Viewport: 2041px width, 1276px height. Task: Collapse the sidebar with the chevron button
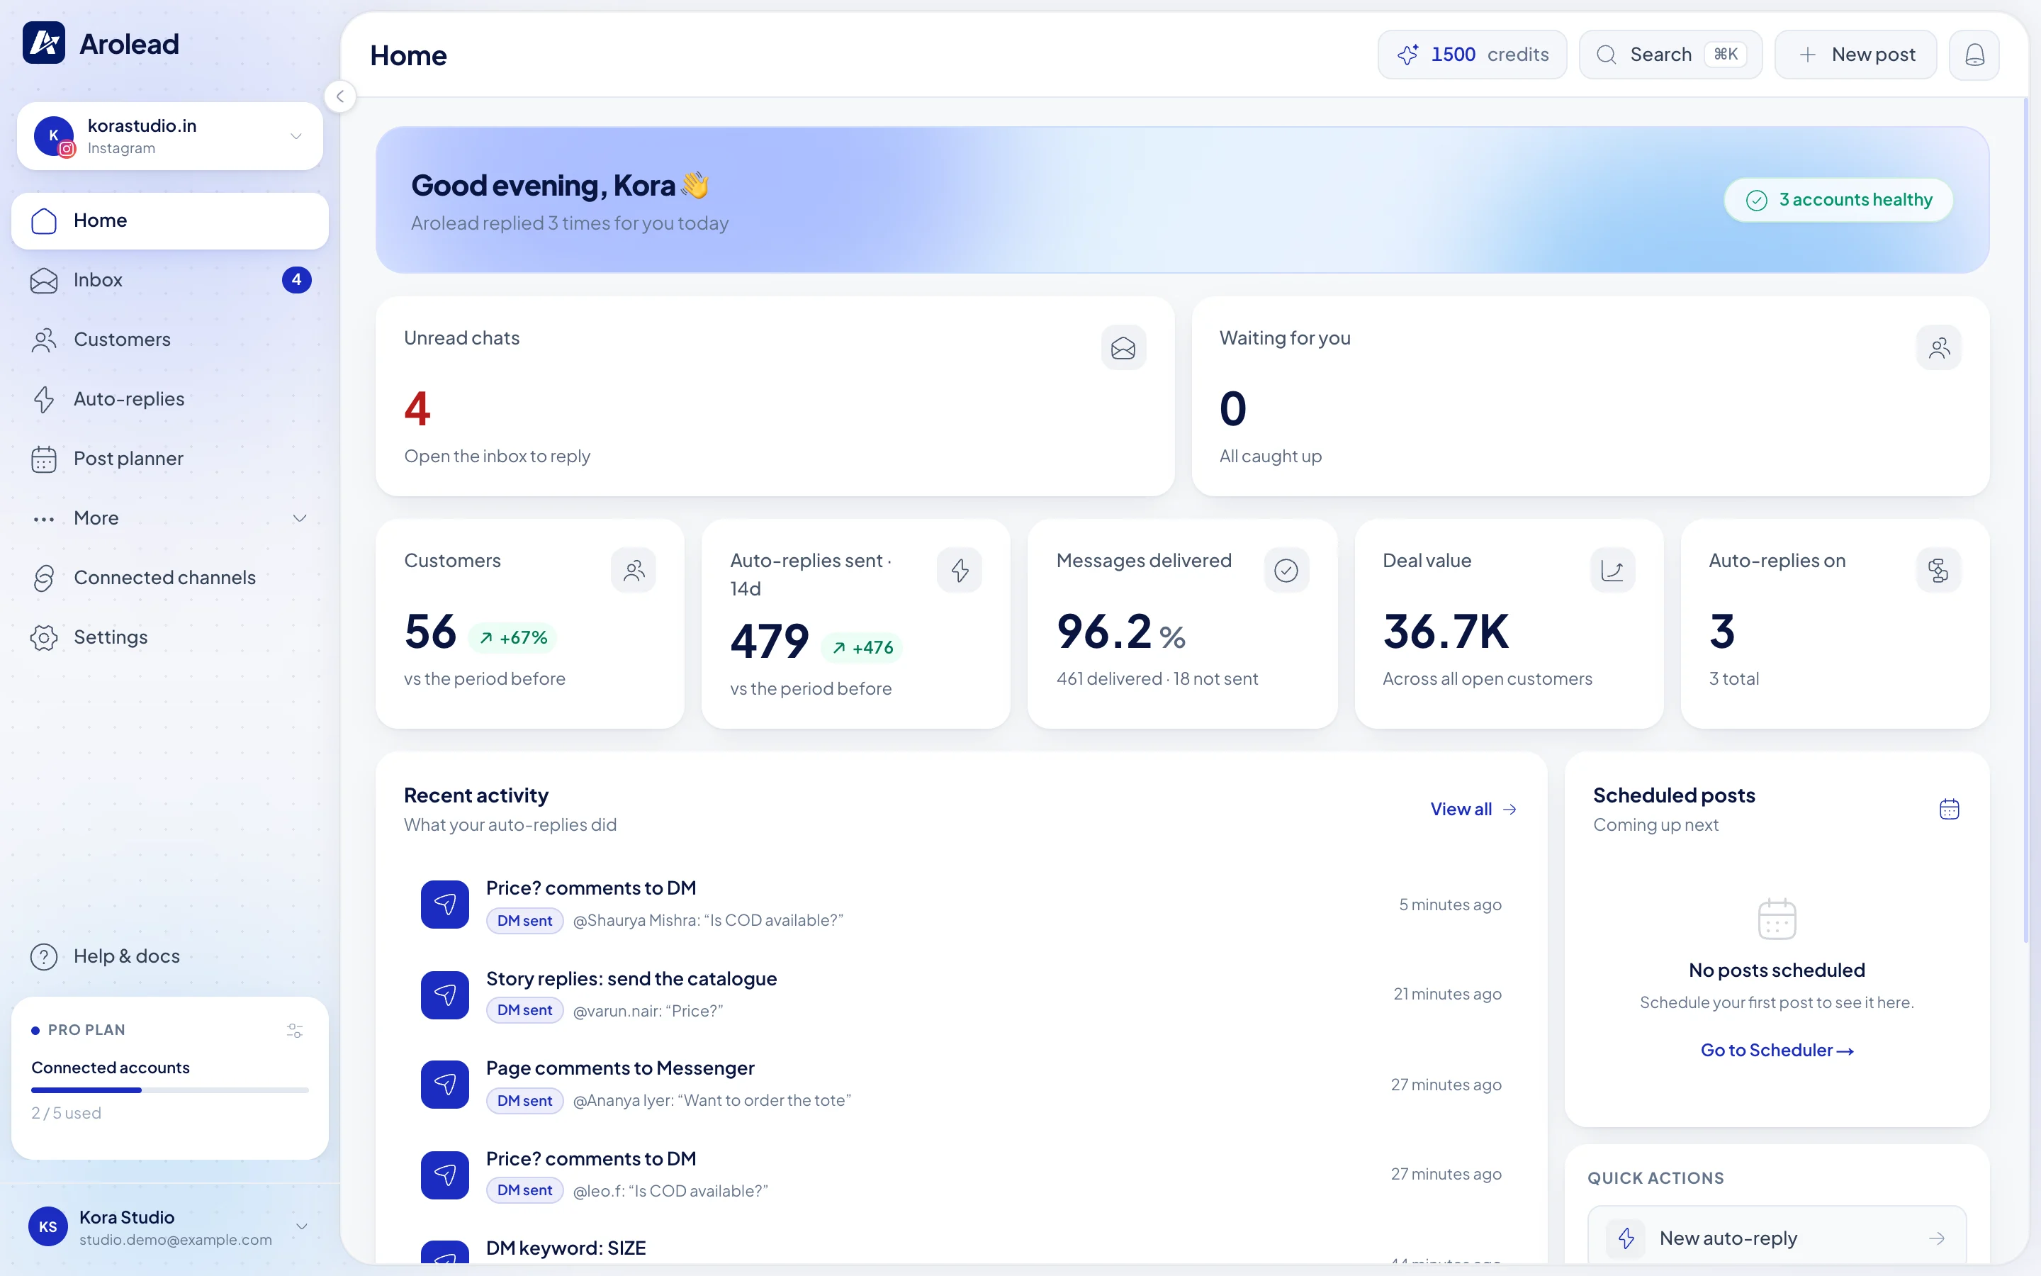tap(340, 96)
